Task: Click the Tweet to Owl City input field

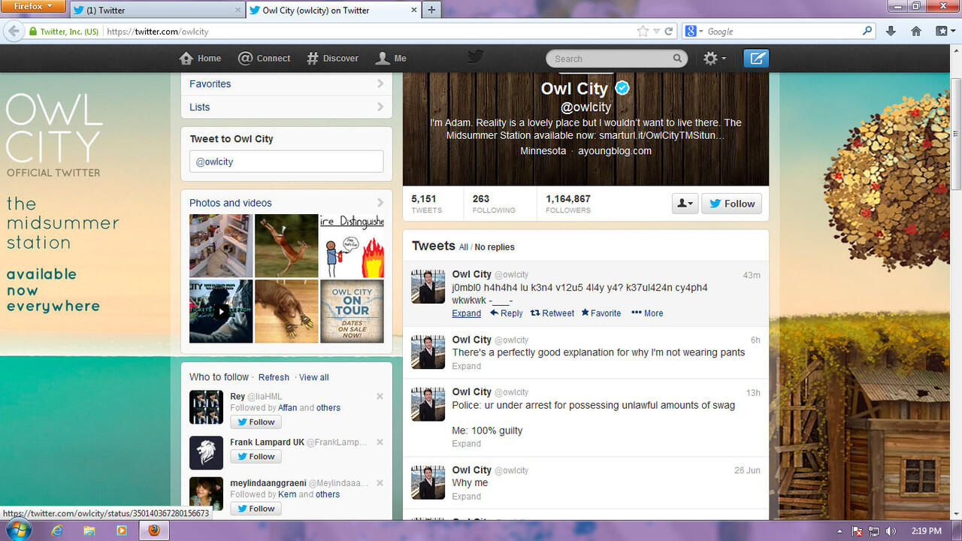Action: 286,162
